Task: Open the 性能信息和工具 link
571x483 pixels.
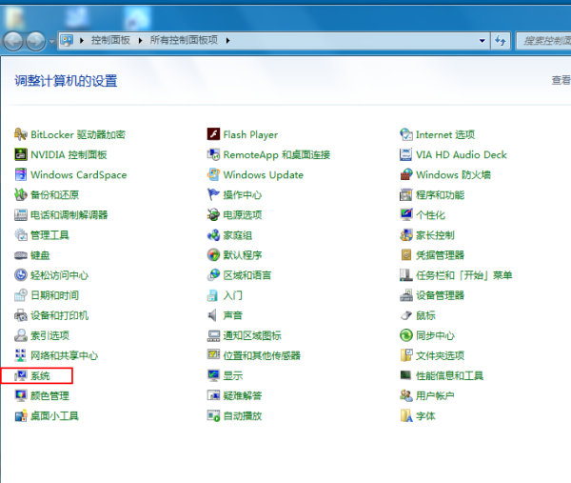Action: tap(449, 375)
